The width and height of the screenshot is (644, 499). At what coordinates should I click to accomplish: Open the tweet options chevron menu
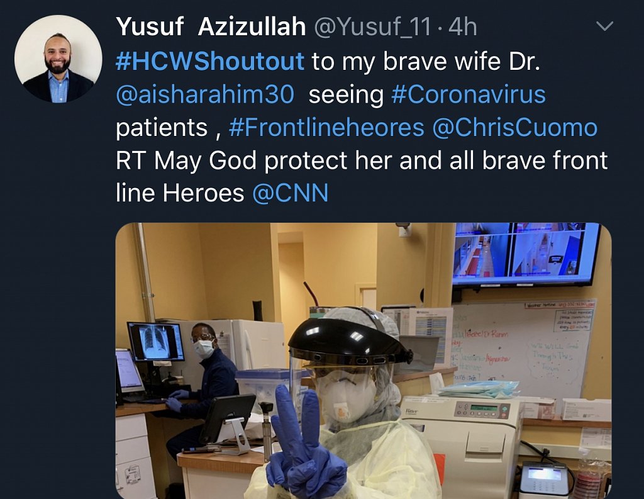point(604,26)
